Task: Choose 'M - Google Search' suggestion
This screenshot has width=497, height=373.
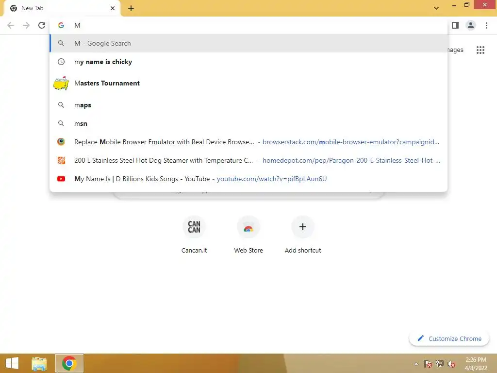Action: click(248, 43)
